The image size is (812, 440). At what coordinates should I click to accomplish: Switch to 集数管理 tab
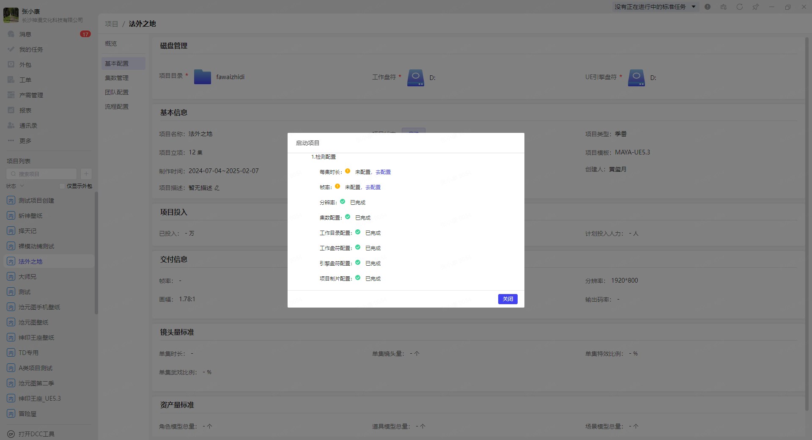coord(117,78)
